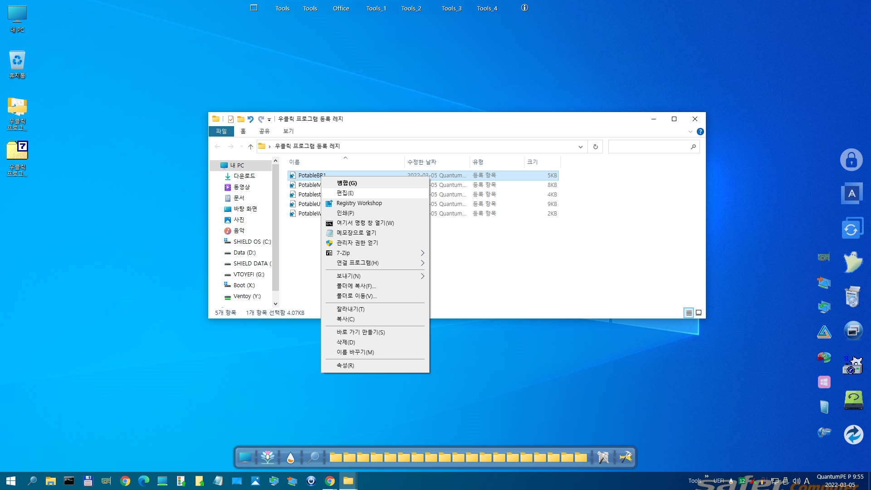Click the padlock icon on desktop right
The height and width of the screenshot is (490, 871).
(851, 160)
